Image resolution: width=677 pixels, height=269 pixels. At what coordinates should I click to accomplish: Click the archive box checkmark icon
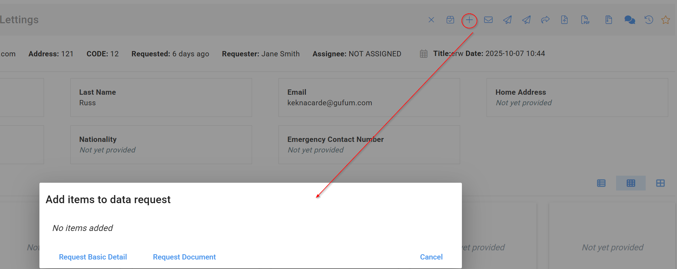[x=450, y=20]
